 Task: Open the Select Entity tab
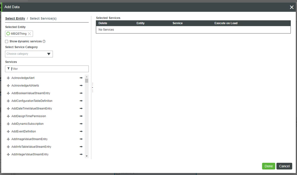(x=15, y=18)
